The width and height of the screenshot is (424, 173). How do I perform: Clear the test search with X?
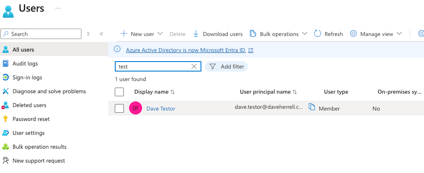coord(194,66)
